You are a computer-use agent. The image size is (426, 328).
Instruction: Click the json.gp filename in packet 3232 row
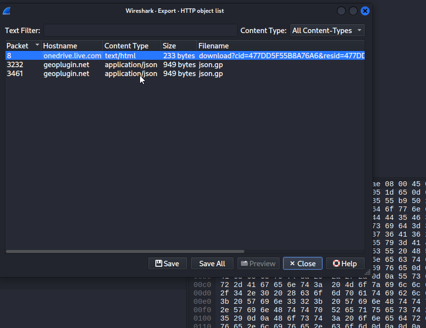coord(211,65)
